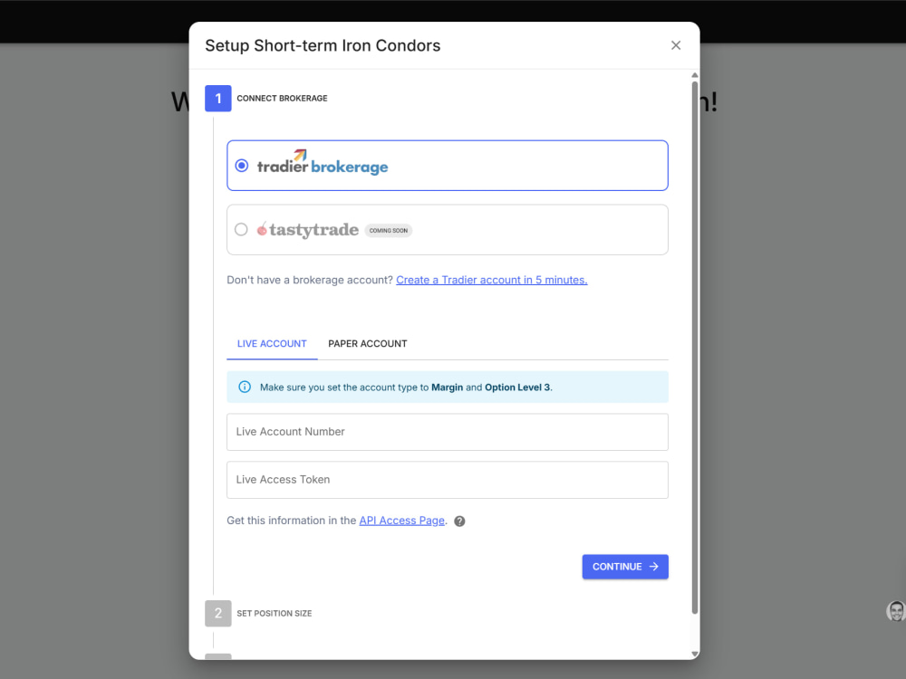The image size is (906, 679).
Task: Focus the Live Access Token field
Action: tap(448, 480)
